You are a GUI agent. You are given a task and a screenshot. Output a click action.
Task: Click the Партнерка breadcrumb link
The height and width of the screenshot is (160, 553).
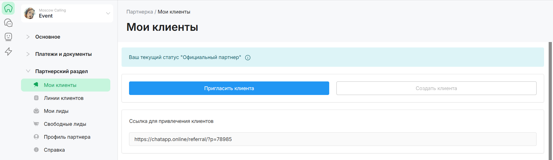(x=139, y=12)
